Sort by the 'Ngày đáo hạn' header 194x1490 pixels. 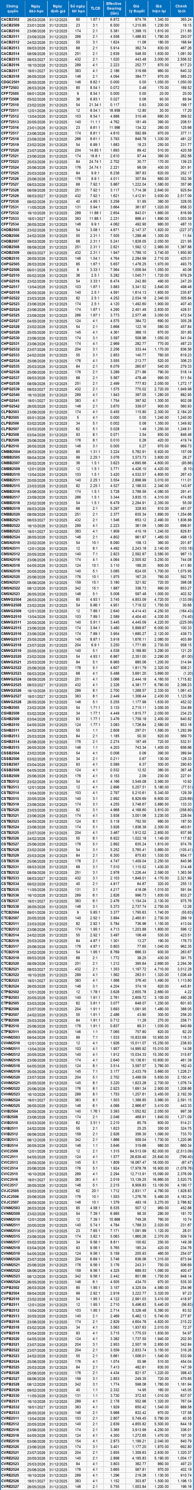(x=36, y=8)
